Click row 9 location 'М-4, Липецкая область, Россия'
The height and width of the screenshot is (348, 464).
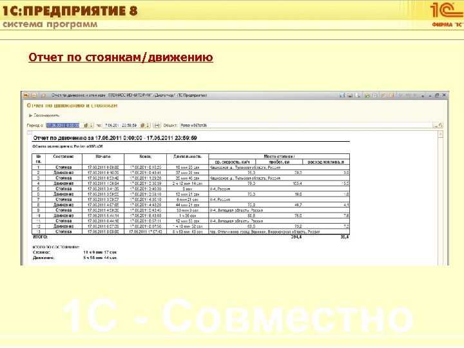(x=236, y=210)
